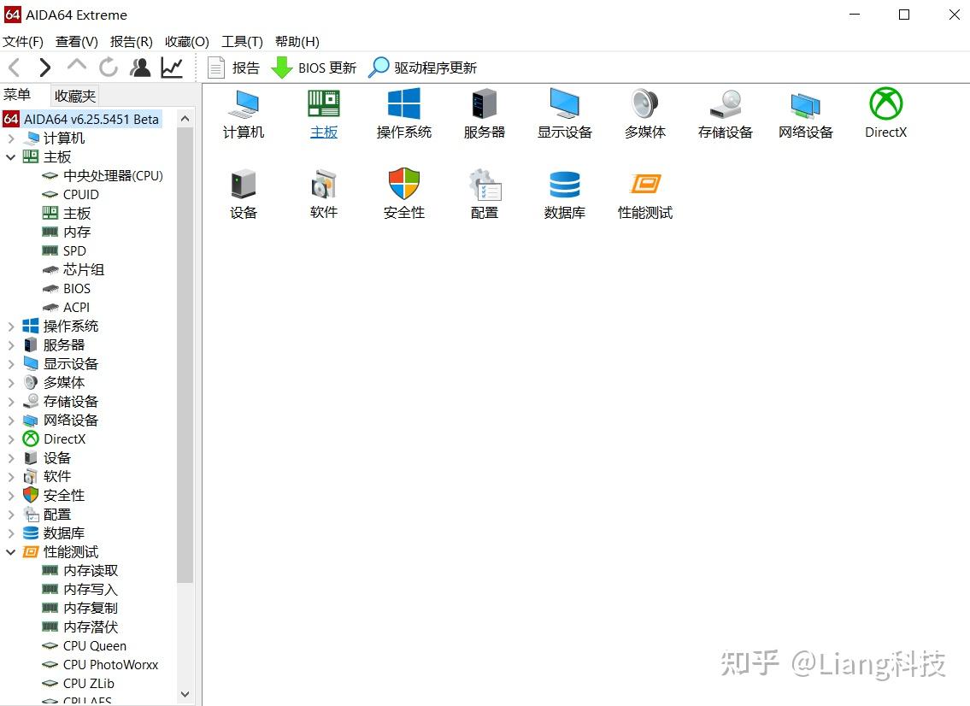
Task: Expand the 服务器 tree node
Action: tap(10, 345)
